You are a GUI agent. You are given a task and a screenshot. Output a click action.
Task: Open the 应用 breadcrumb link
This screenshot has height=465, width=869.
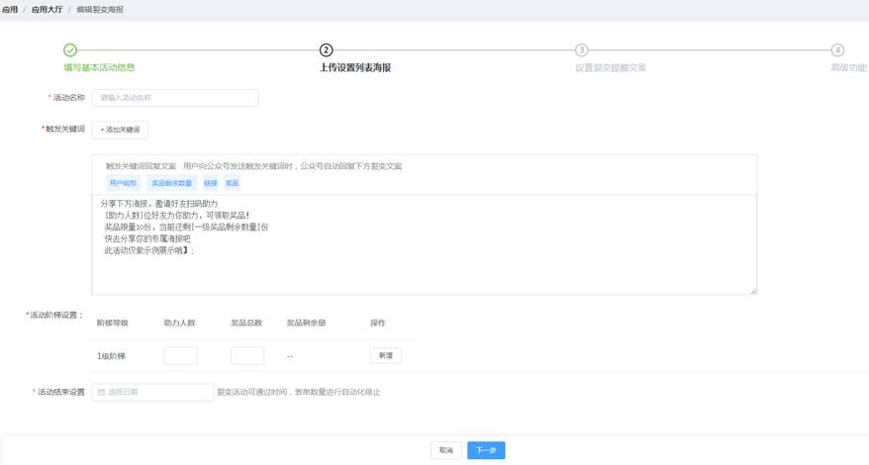[10, 10]
